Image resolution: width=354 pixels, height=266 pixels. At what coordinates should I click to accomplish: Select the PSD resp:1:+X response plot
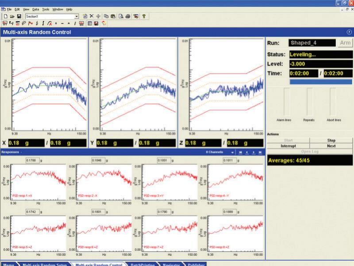tap(38, 182)
